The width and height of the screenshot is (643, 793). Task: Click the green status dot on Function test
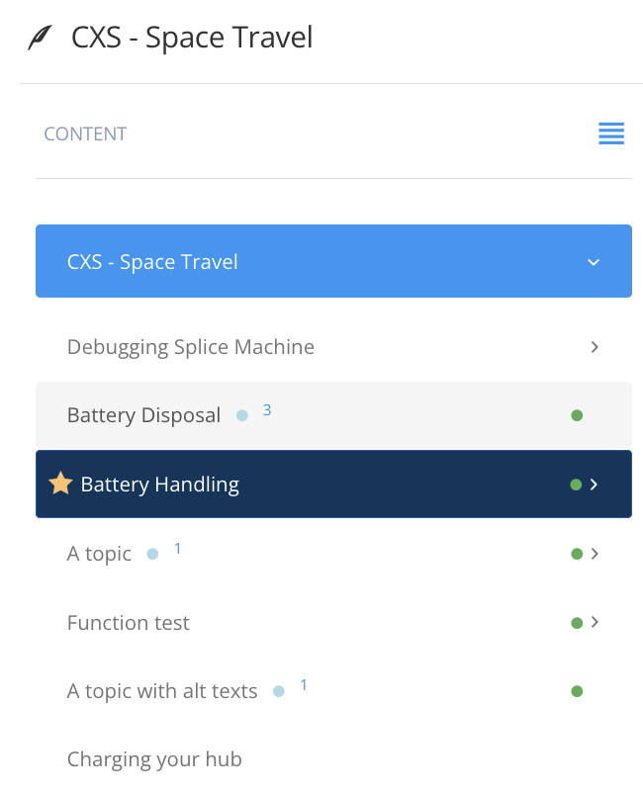click(x=577, y=622)
